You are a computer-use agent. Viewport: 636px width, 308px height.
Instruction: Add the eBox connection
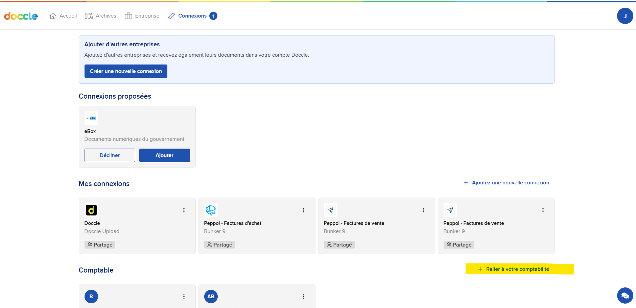[165, 155]
